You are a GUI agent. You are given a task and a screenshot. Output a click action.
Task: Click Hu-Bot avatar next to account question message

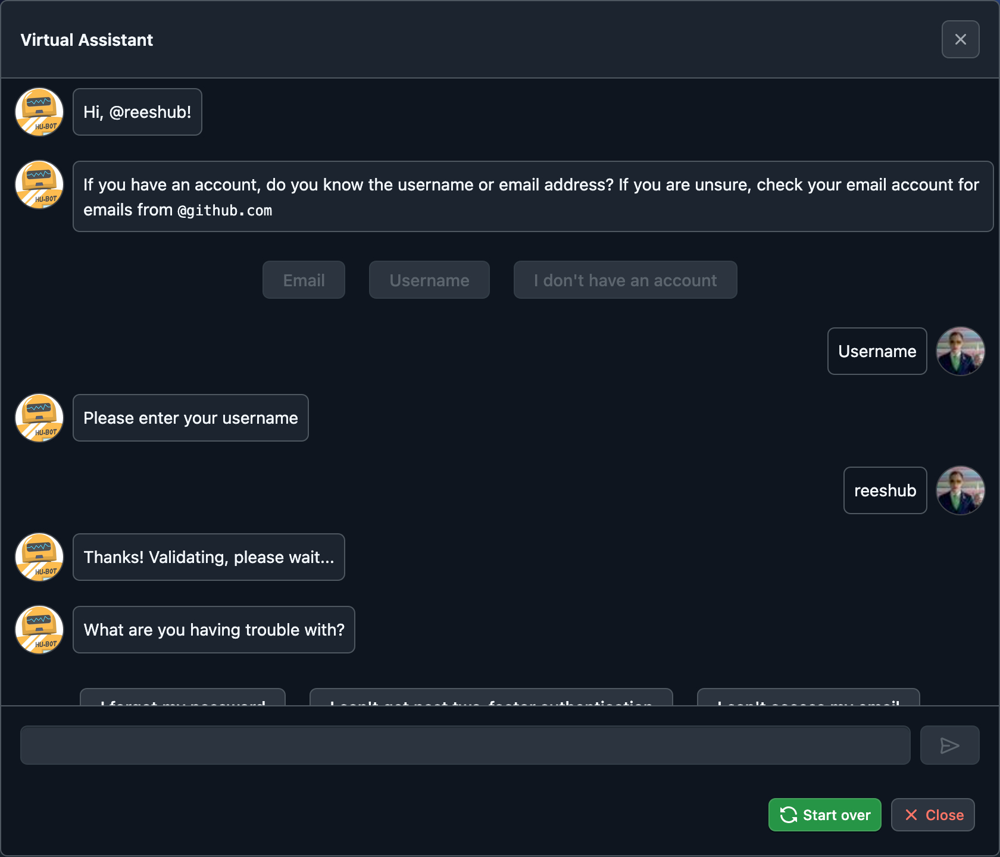tap(39, 184)
